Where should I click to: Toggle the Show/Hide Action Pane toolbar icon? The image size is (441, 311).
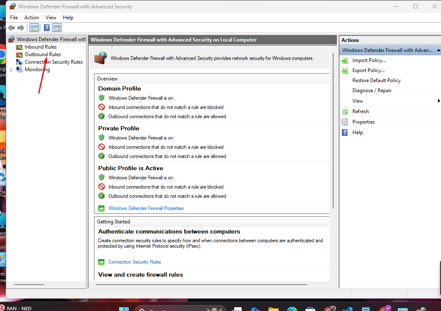pyautogui.click(x=57, y=28)
